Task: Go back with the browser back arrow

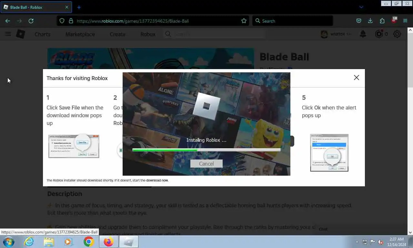Action: pos(8,21)
